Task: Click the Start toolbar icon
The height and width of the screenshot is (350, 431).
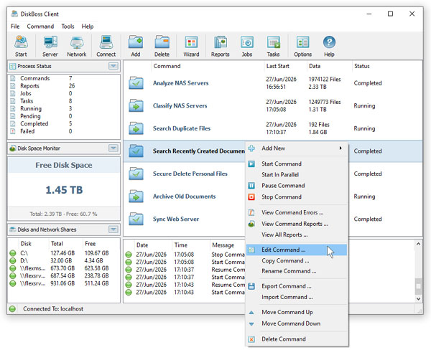Action: 21,46
